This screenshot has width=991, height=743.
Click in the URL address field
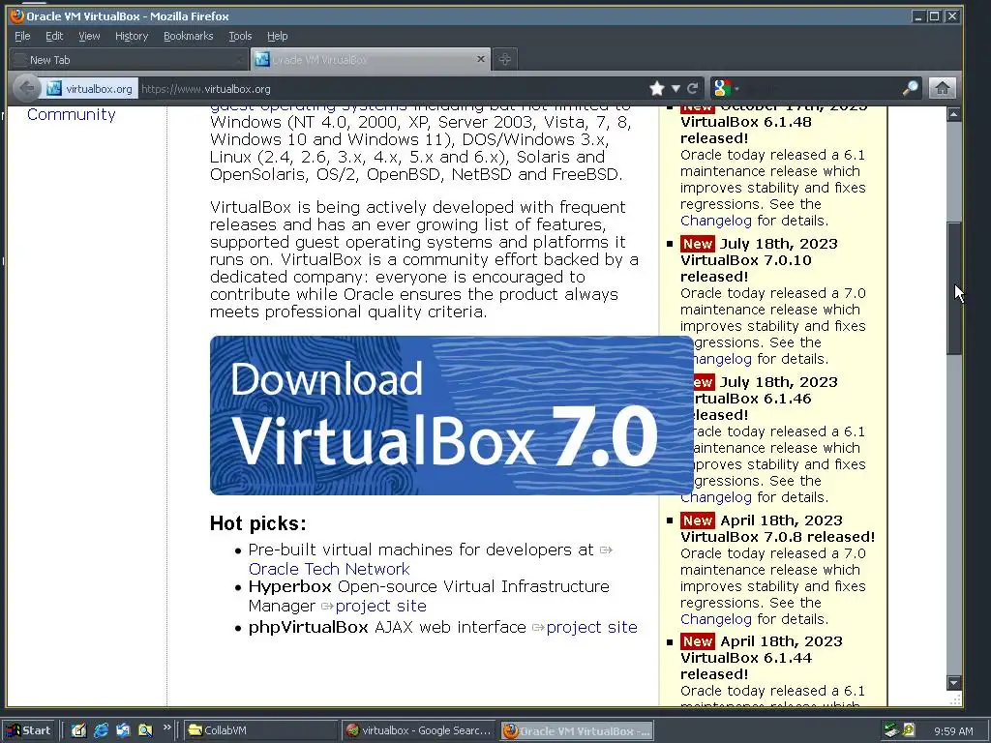392,89
